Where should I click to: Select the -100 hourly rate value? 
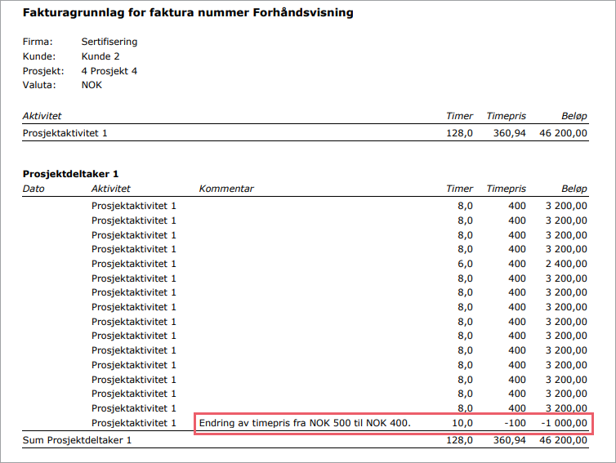[x=515, y=423]
